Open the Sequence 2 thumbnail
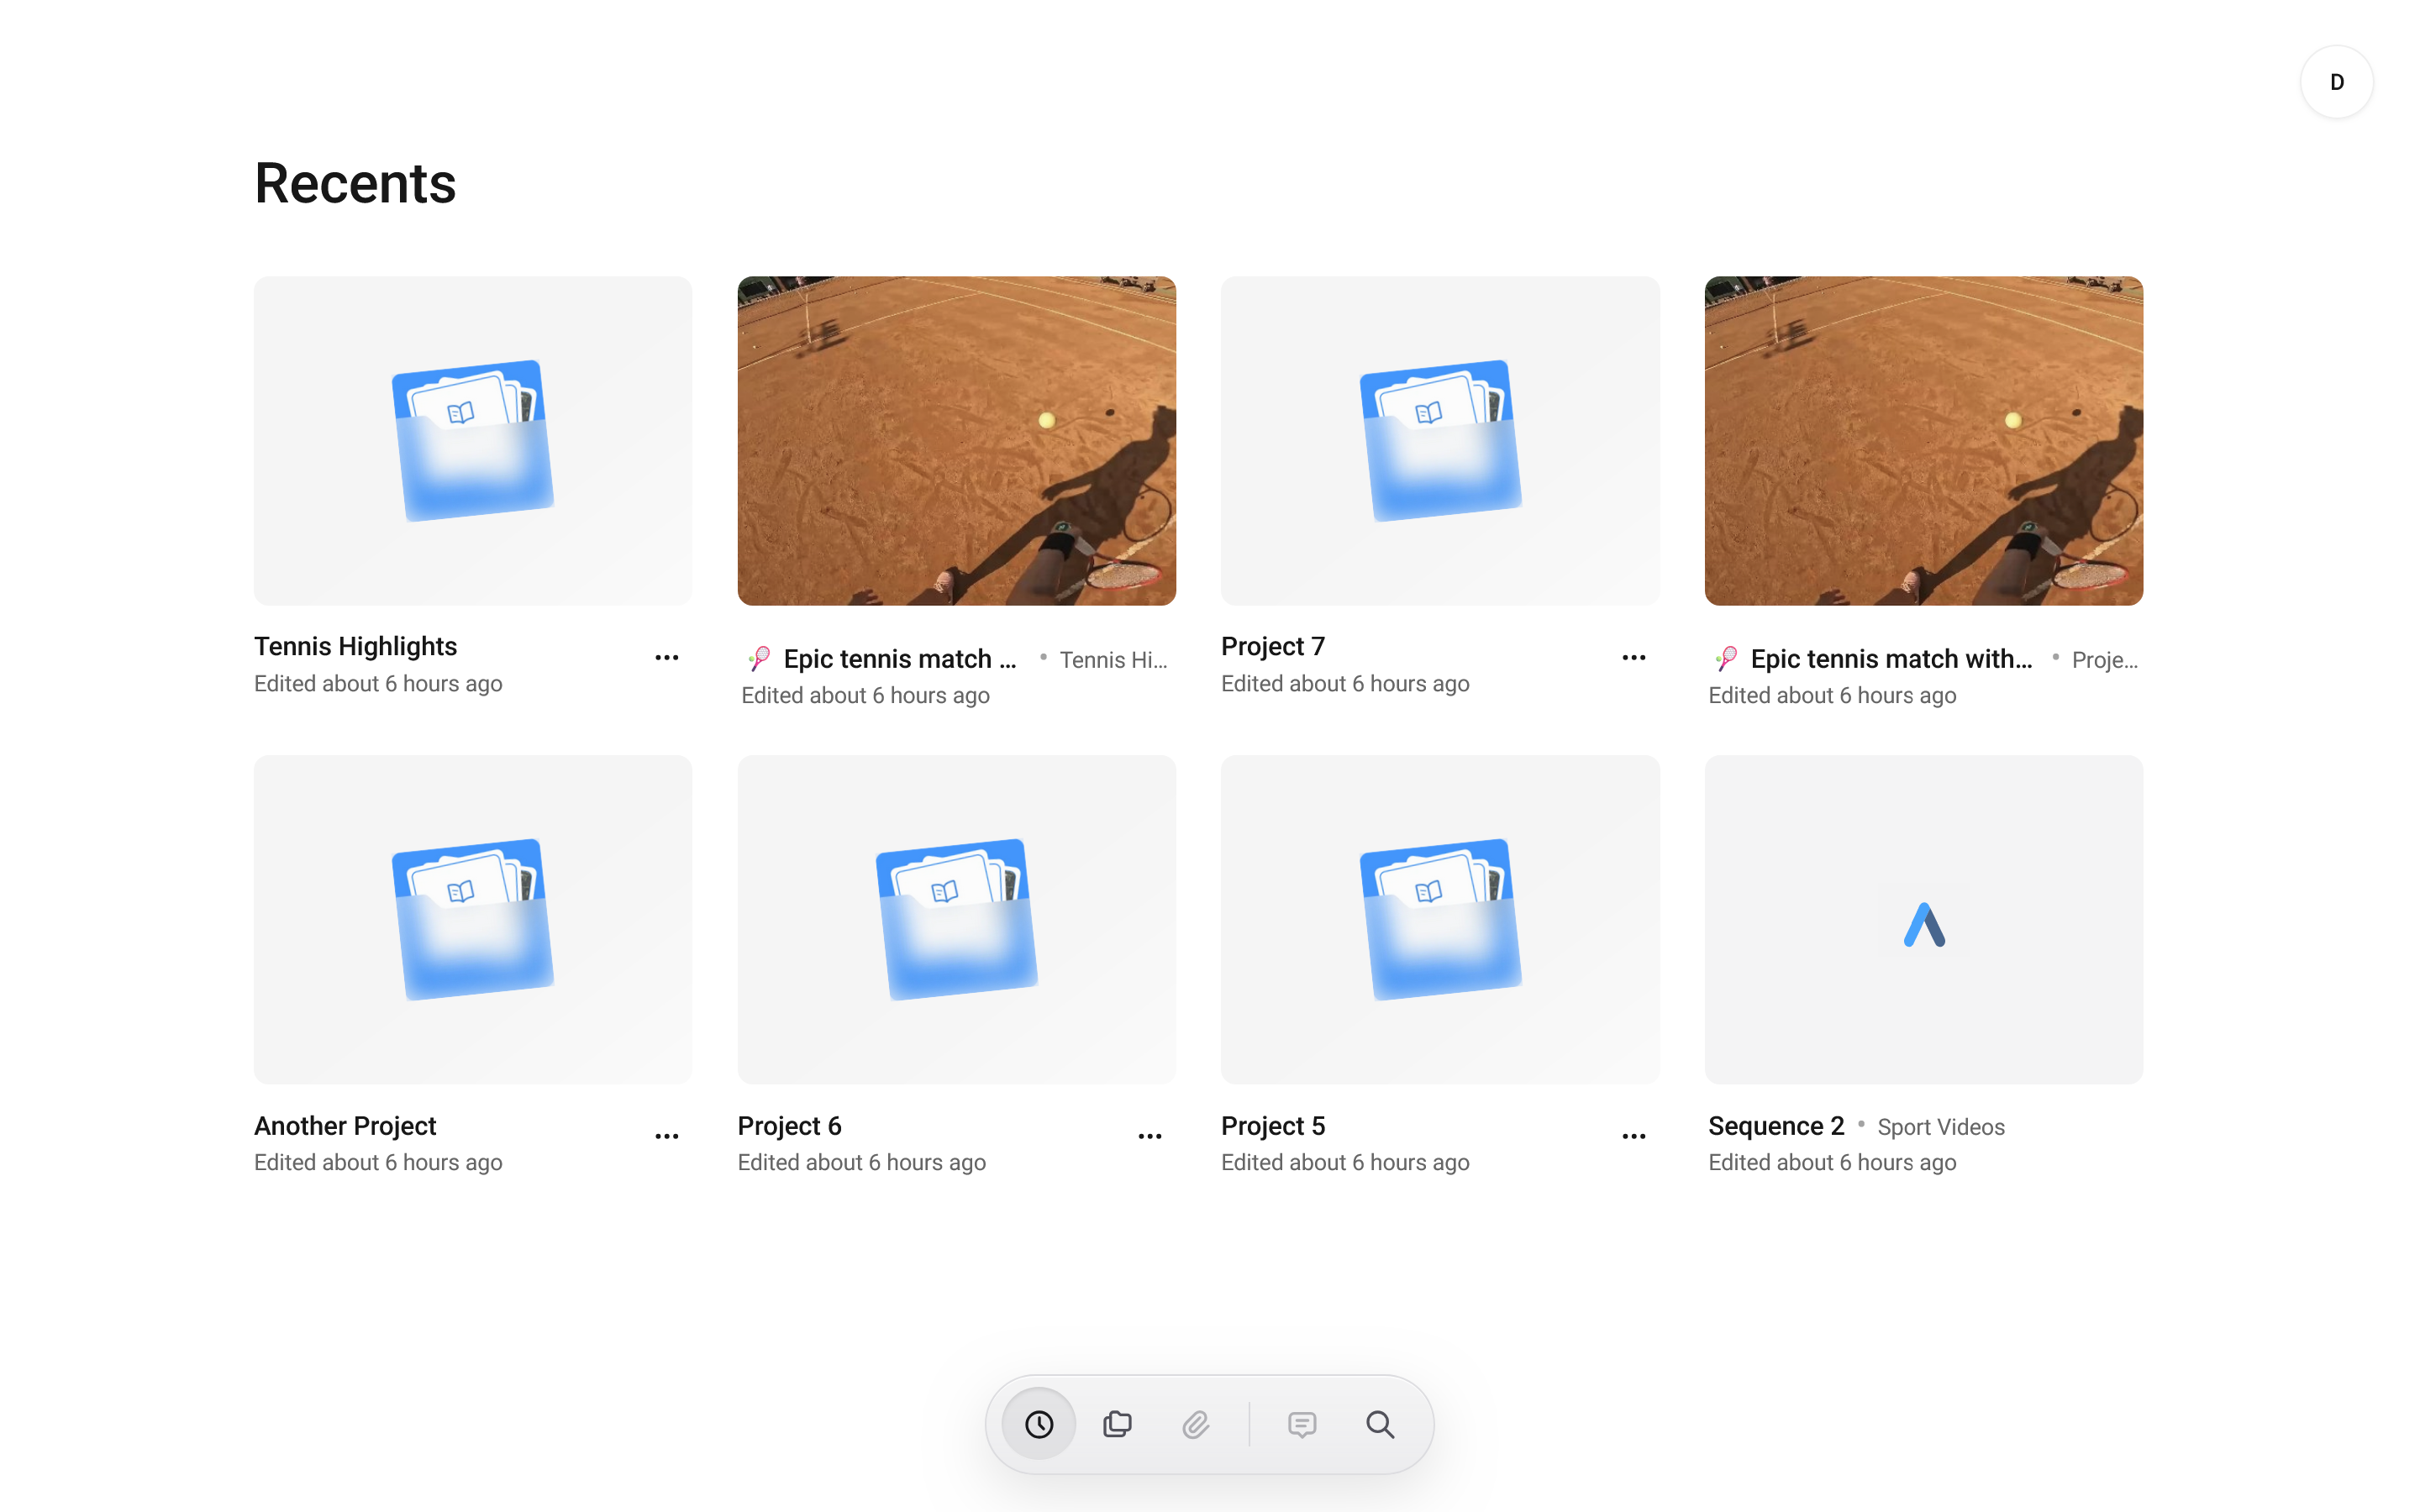 pyautogui.click(x=1924, y=920)
